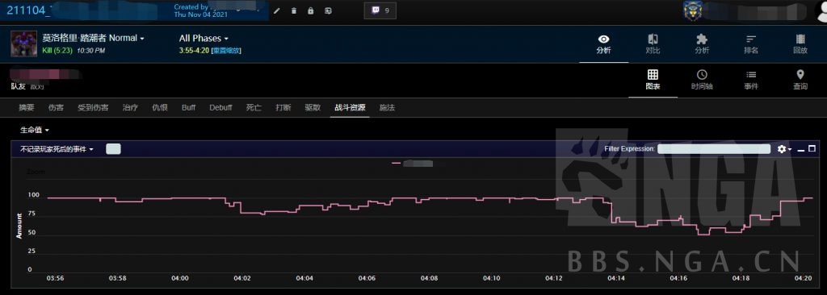827x295 pixels.
Task: Expand the 生命值 resource dropdown
Action: [x=35, y=130]
